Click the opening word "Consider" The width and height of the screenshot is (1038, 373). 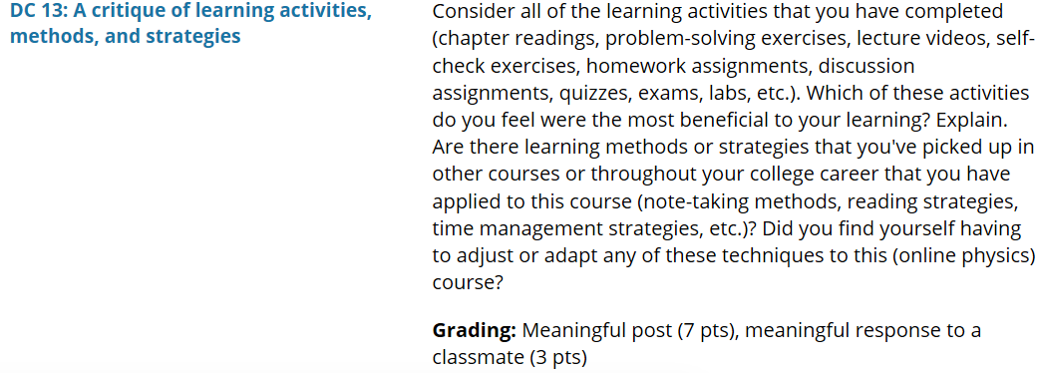coord(473,11)
